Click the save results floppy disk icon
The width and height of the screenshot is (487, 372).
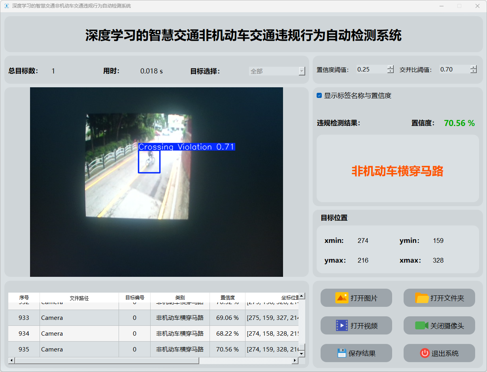click(x=342, y=353)
